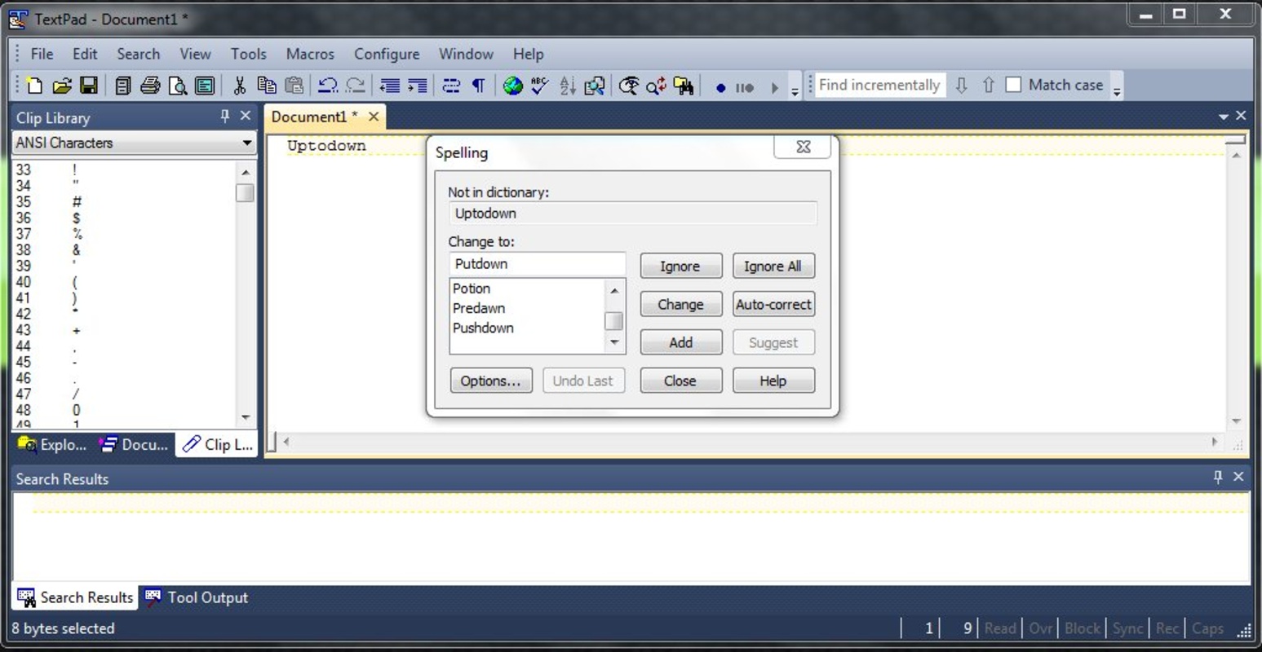Save the document using the floppy disk icon
The height and width of the screenshot is (652, 1262).
click(88, 86)
